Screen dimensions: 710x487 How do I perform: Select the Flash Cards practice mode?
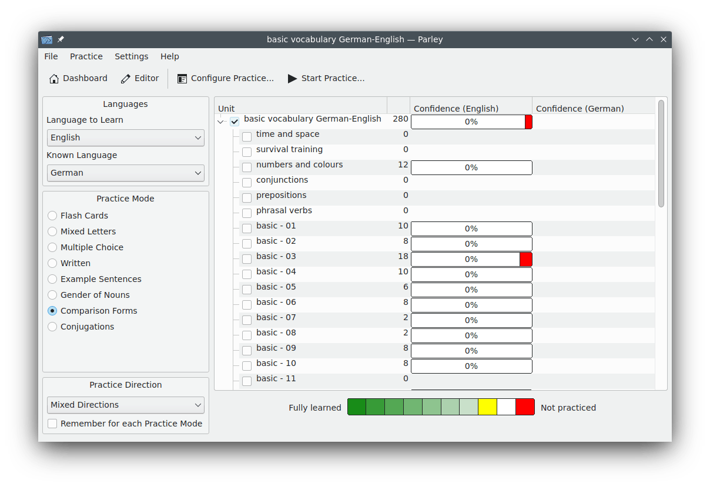(53, 216)
